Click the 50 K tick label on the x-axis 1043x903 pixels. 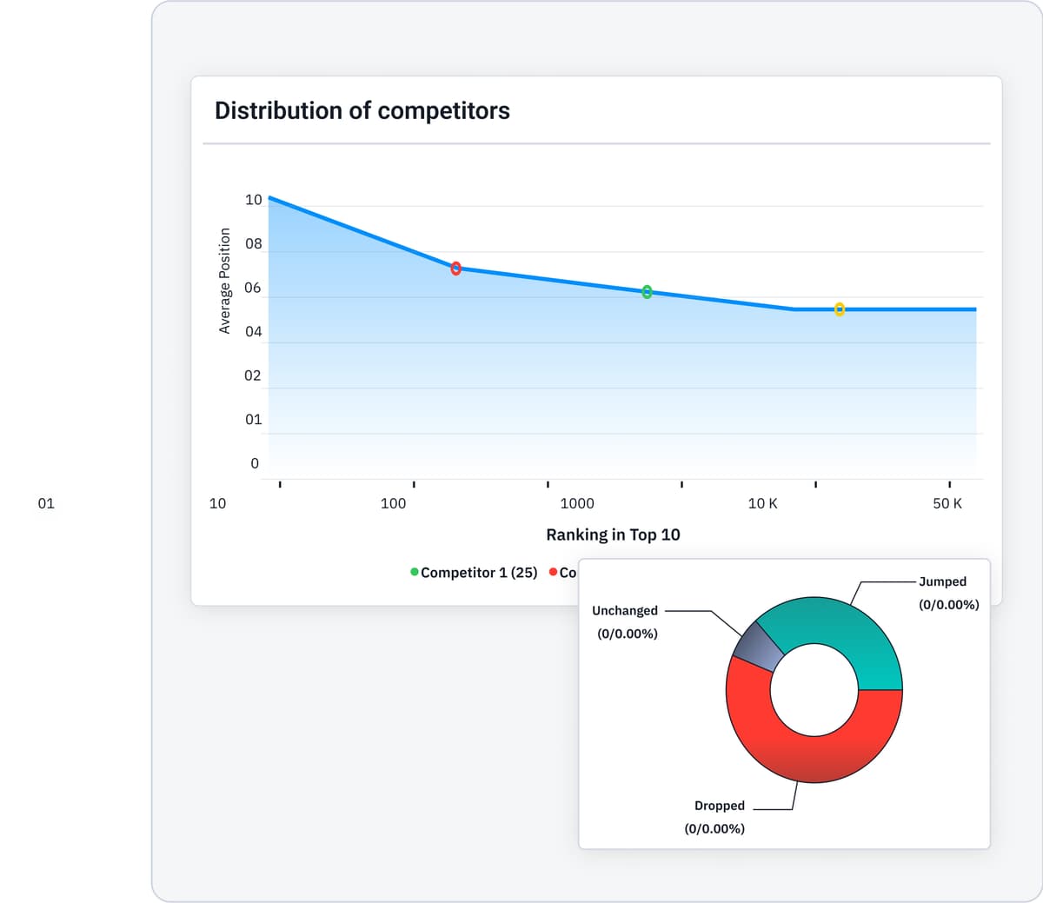947,503
